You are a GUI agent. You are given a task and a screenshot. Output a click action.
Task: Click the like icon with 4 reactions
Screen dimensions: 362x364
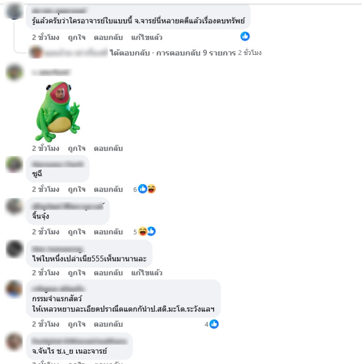click(x=214, y=324)
